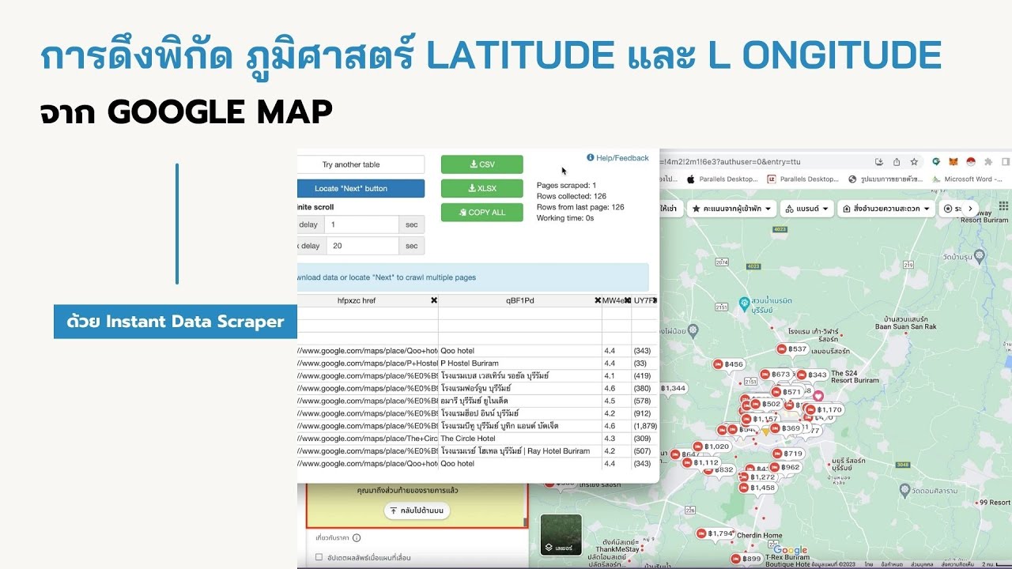1012x569 pixels.
Task: Select the ฿673 hotel marker
Action: click(776, 375)
